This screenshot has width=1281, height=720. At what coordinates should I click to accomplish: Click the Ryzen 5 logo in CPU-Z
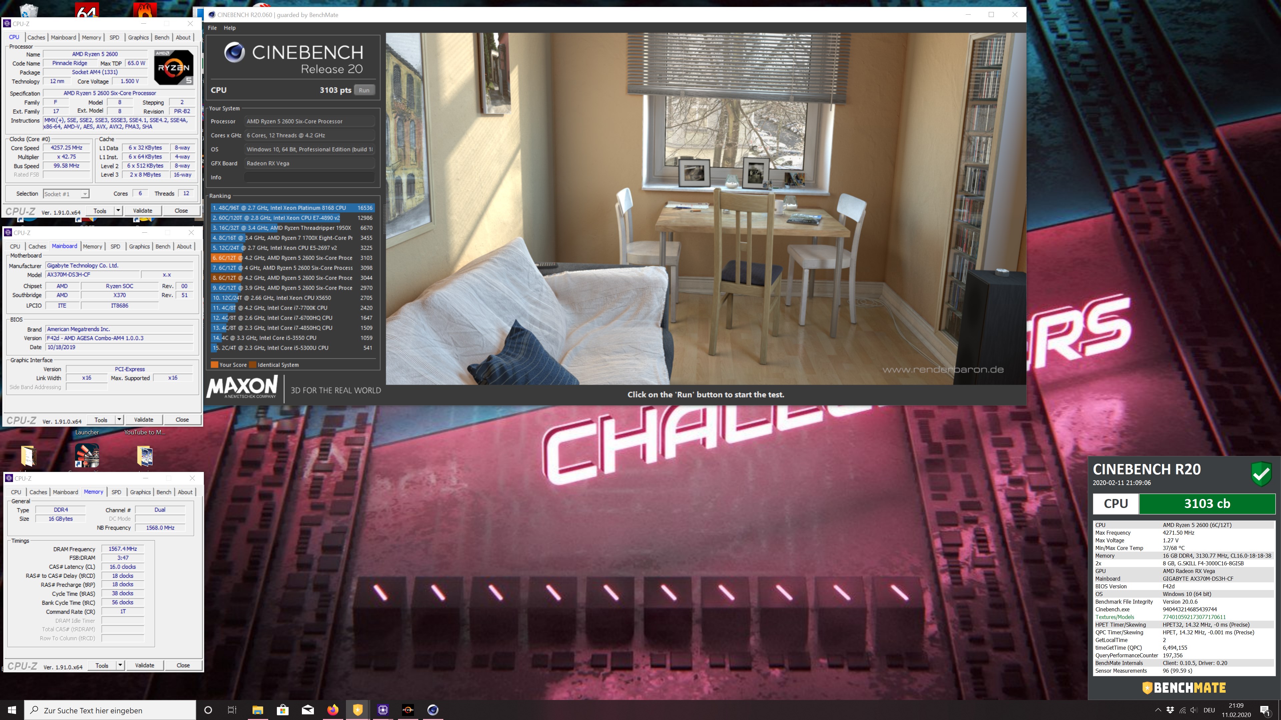tap(173, 67)
